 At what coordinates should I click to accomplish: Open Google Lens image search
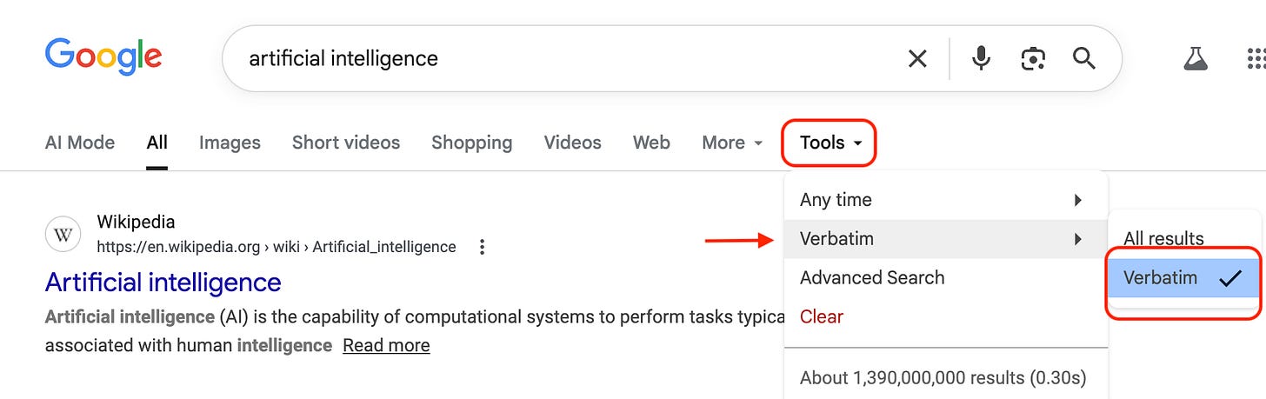(x=1032, y=58)
